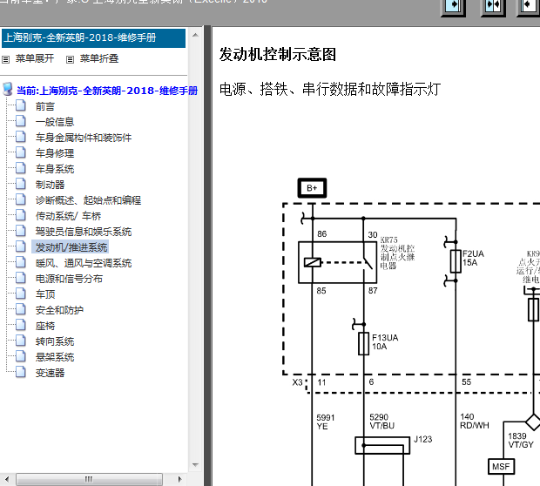Select the highlighted 发动机/推进系统 item

(71, 247)
